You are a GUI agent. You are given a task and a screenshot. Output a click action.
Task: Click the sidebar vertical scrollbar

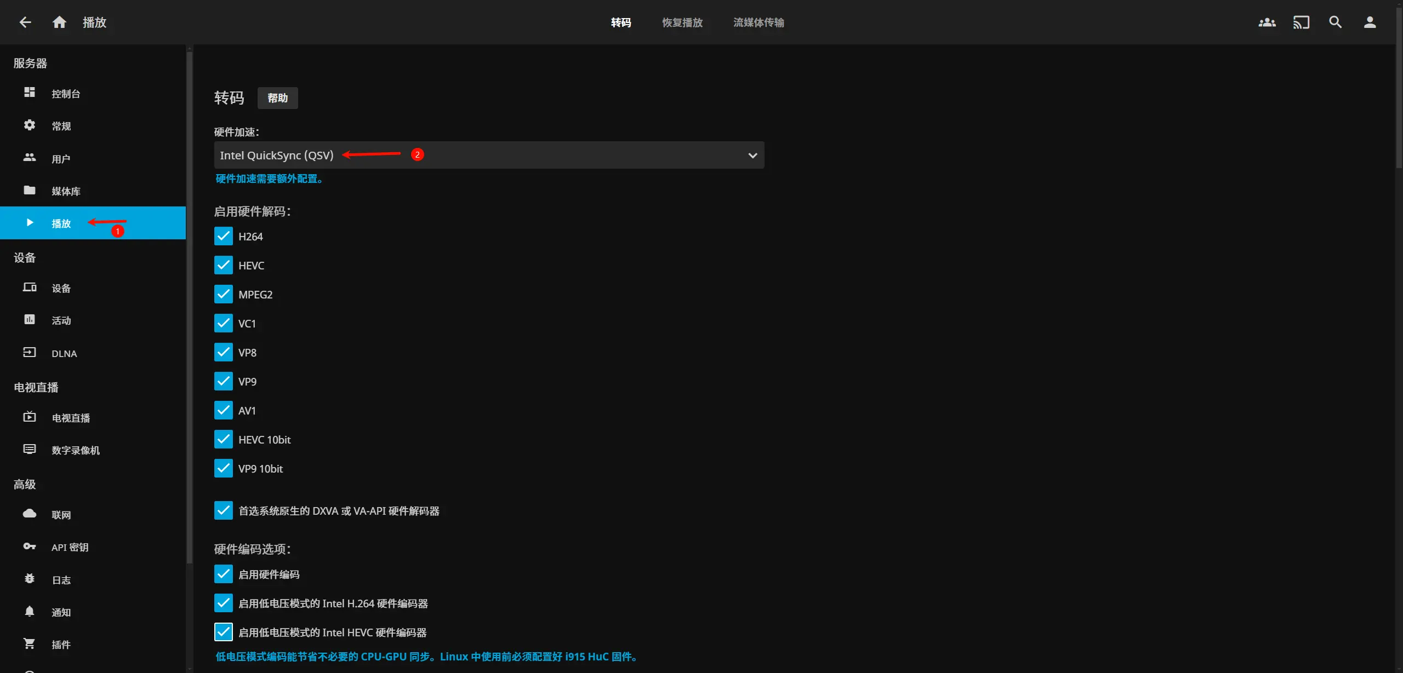[190, 307]
